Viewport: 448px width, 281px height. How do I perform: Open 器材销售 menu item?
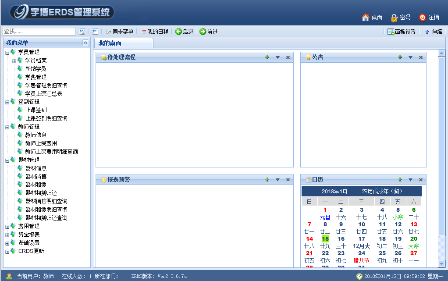(36, 177)
